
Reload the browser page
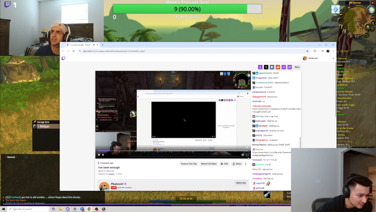pyautogui.click(x=73, y=51)
